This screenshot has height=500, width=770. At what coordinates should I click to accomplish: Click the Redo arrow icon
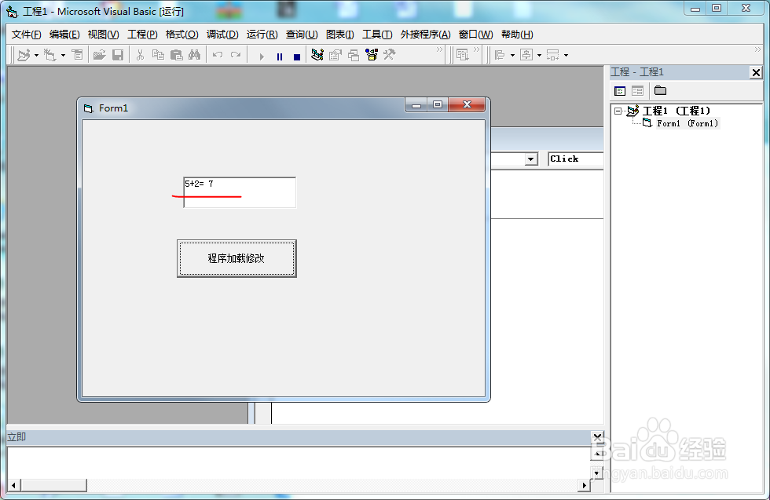(x=236, y=55)
